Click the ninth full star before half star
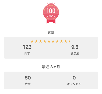Image resolution: width=102 pixels, height=94 pixels. (66, 41)
